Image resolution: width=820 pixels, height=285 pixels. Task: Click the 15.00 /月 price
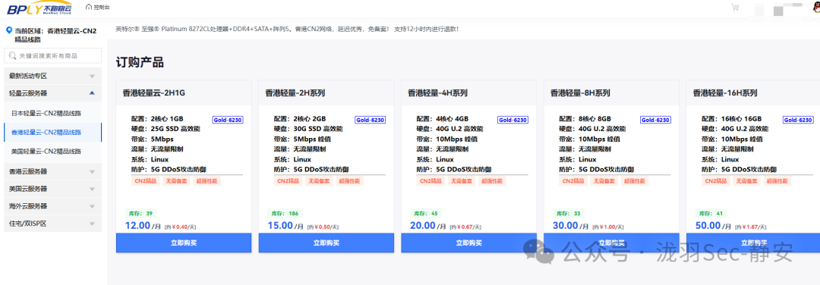click(x=285, y=226)
